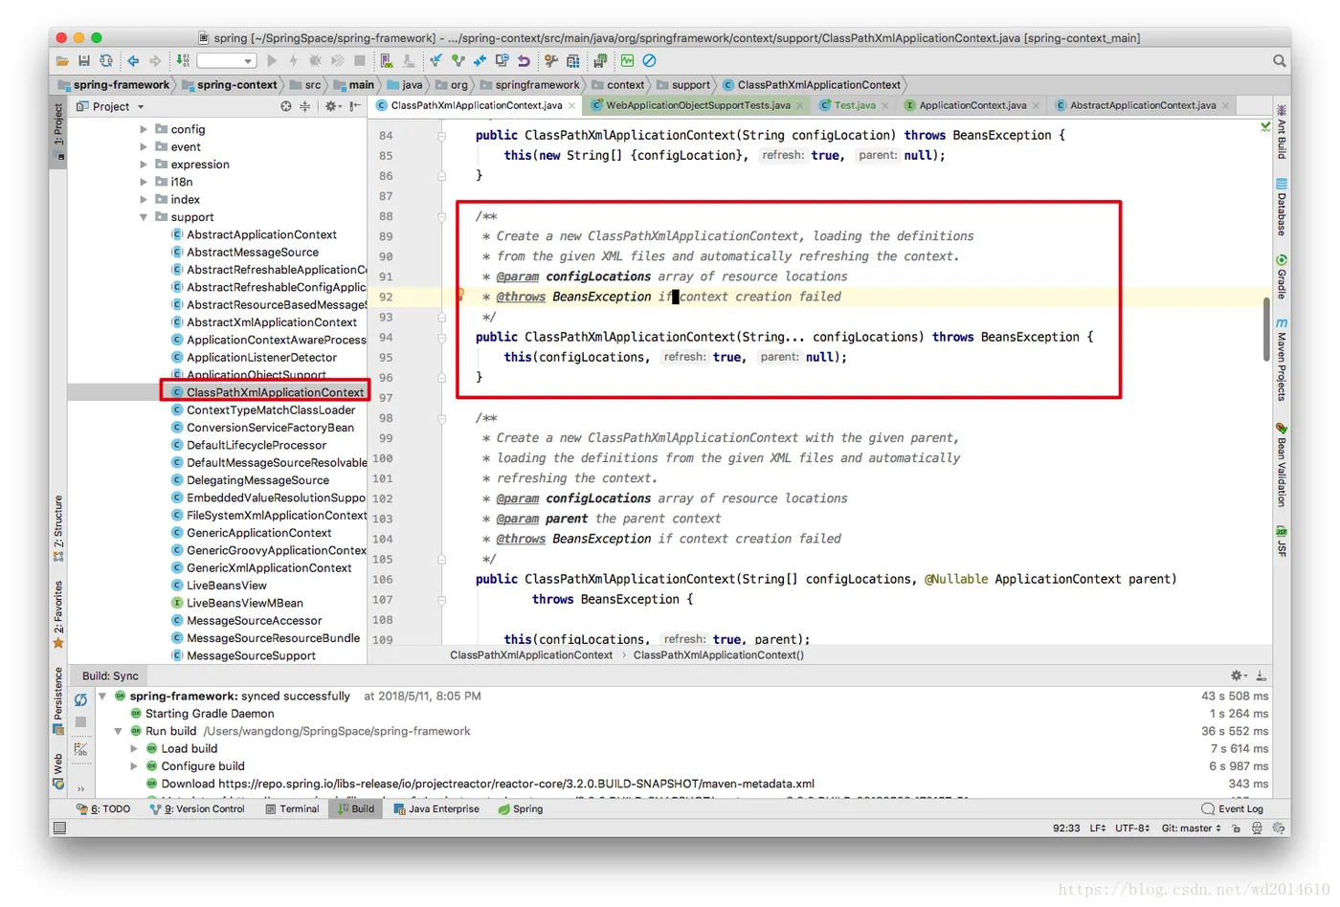Screen dimensions: 1340x907
Task: Expand the index folder
Action: pyautogui.click(x=144, y=200)
